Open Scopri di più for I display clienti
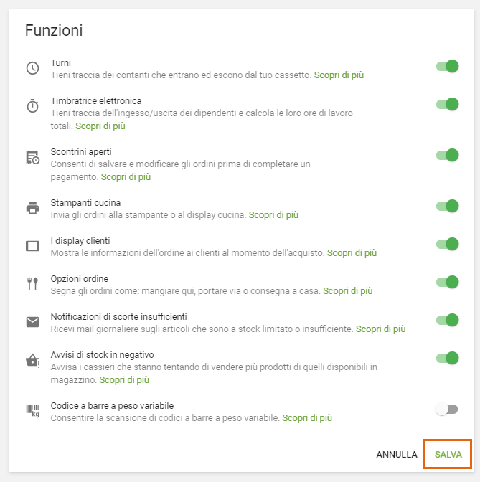Image resolution: width=480 pixels, height=482 pixels. [352, 252]
